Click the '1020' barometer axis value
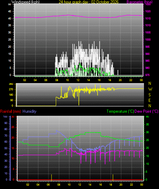 coord(148,12)
